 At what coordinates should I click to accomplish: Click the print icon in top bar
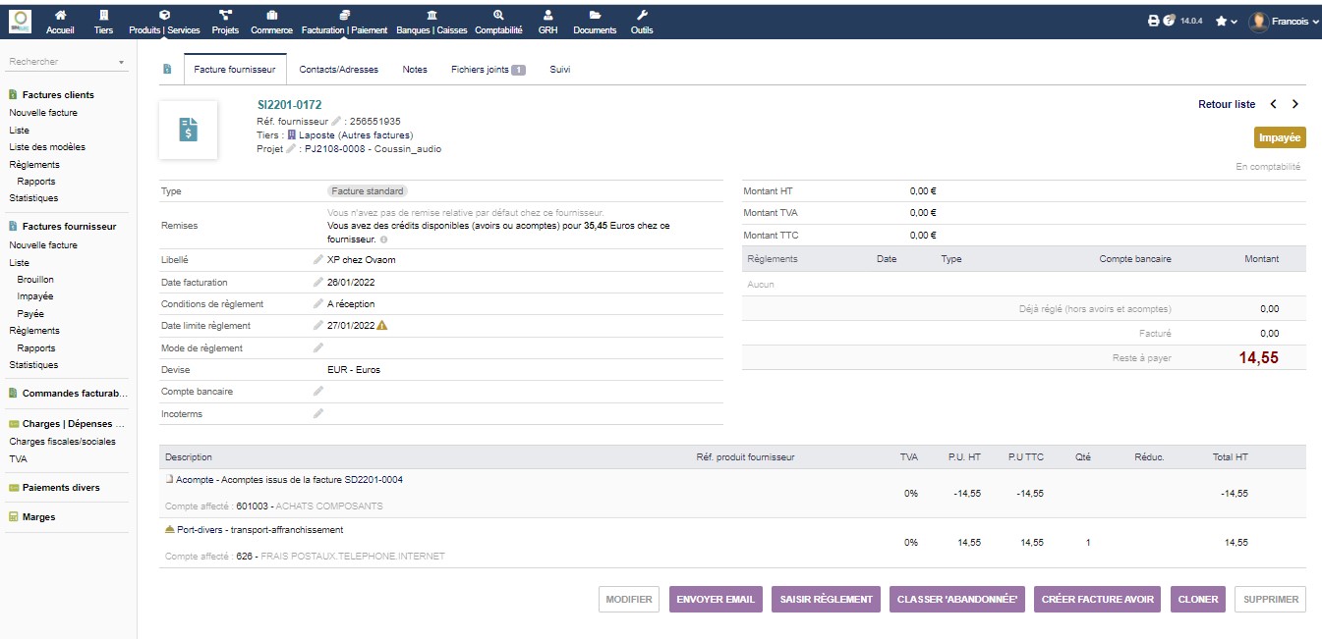coord(1154,21)
